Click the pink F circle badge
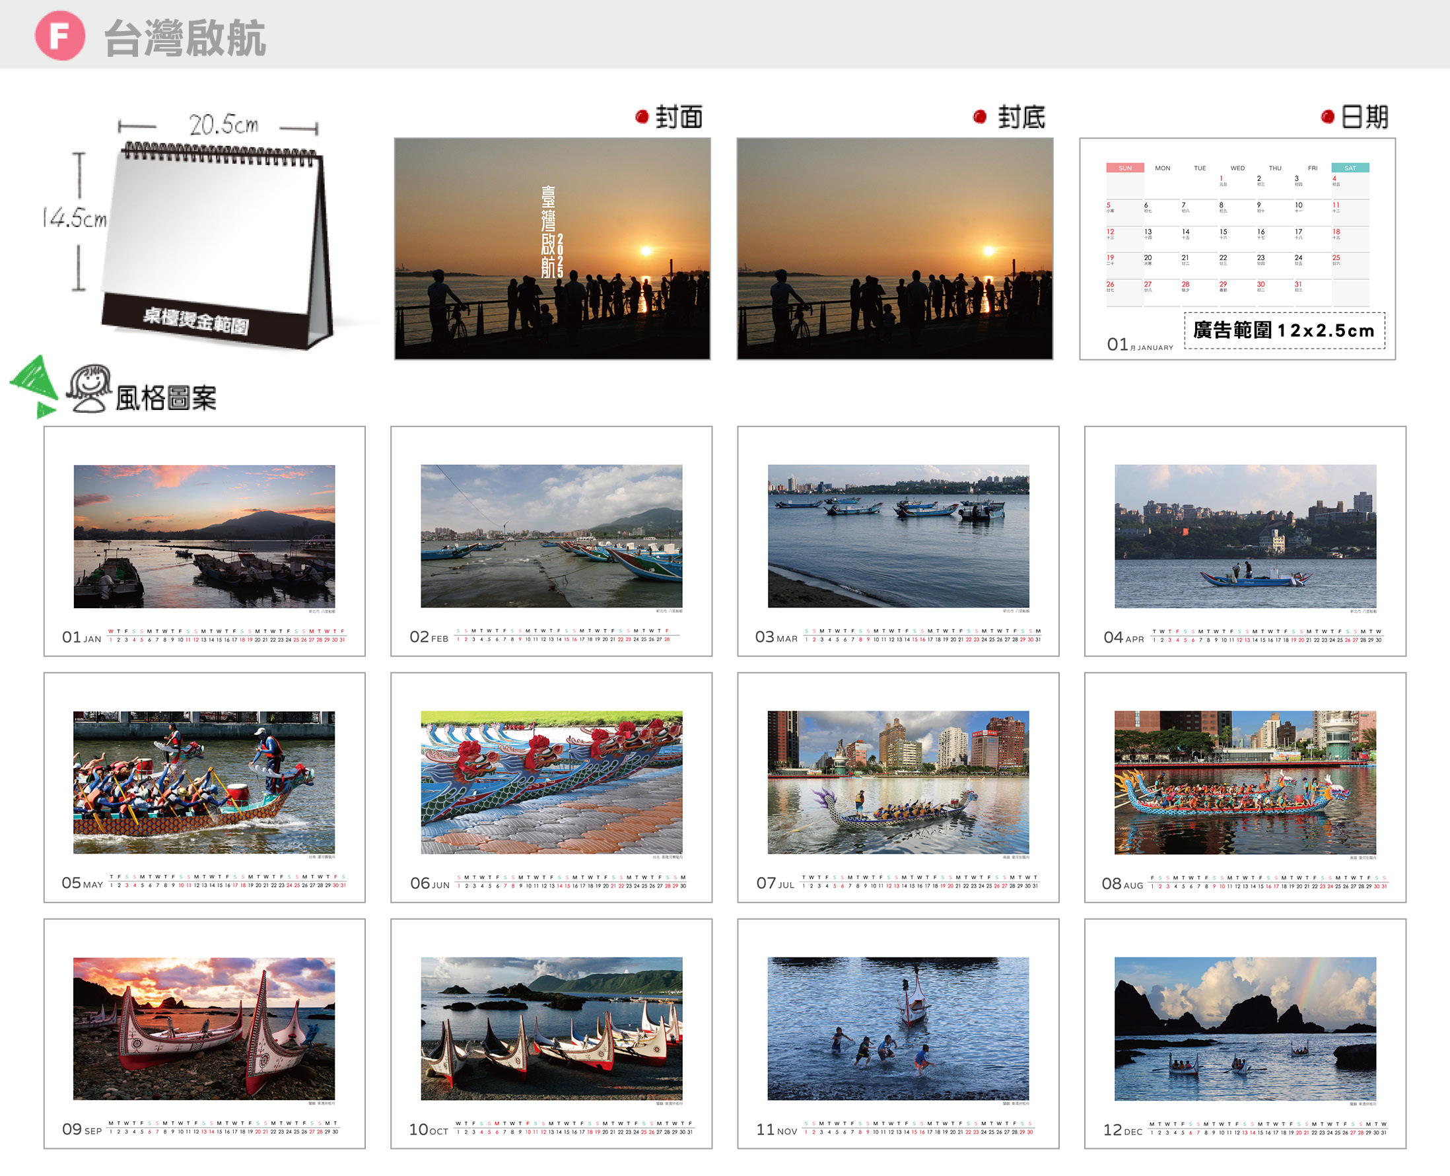1450x1176 pixels. [59, 36]
